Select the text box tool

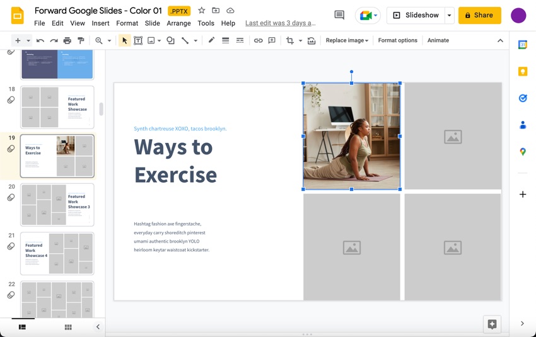(137, 41)
